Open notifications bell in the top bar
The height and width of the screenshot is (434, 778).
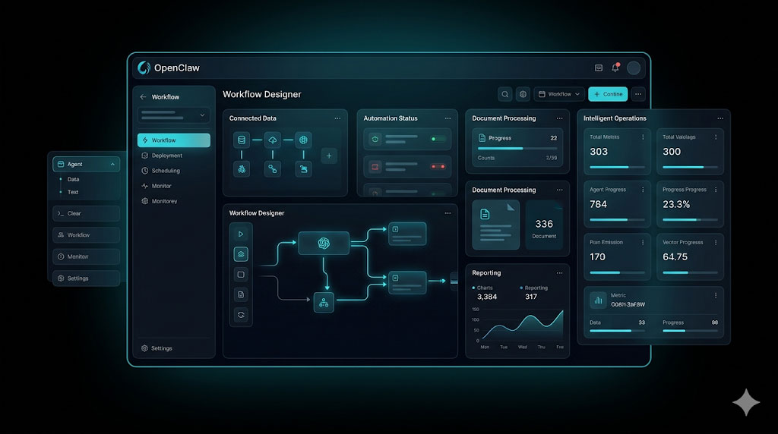tap(615, 68)
